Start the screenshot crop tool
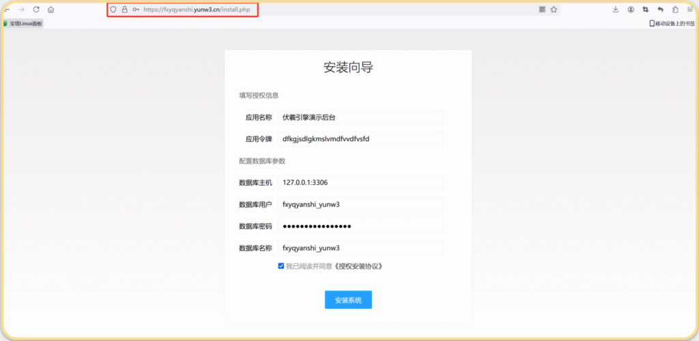699x341 pixels. point(646,10)
